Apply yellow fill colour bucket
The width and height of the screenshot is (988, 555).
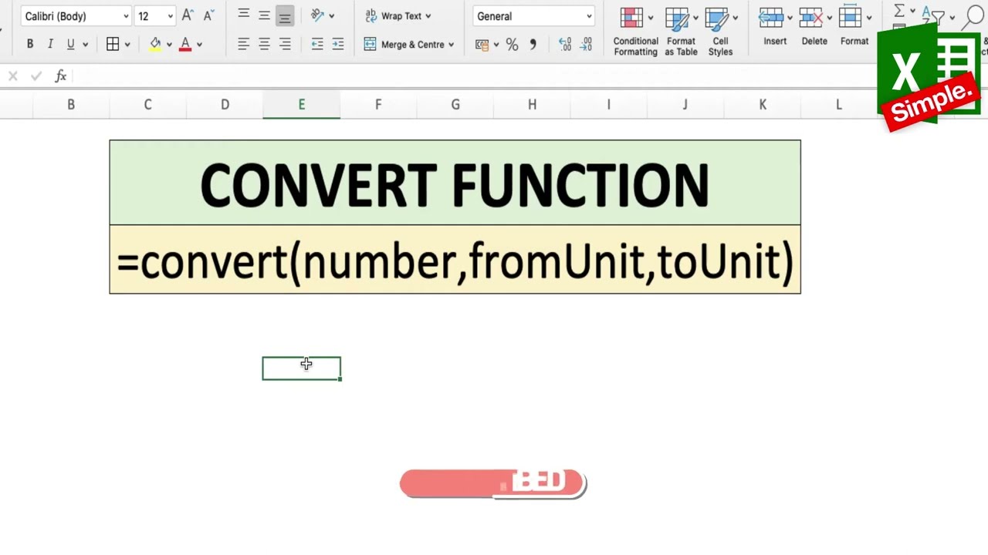(x=155, y=45)
